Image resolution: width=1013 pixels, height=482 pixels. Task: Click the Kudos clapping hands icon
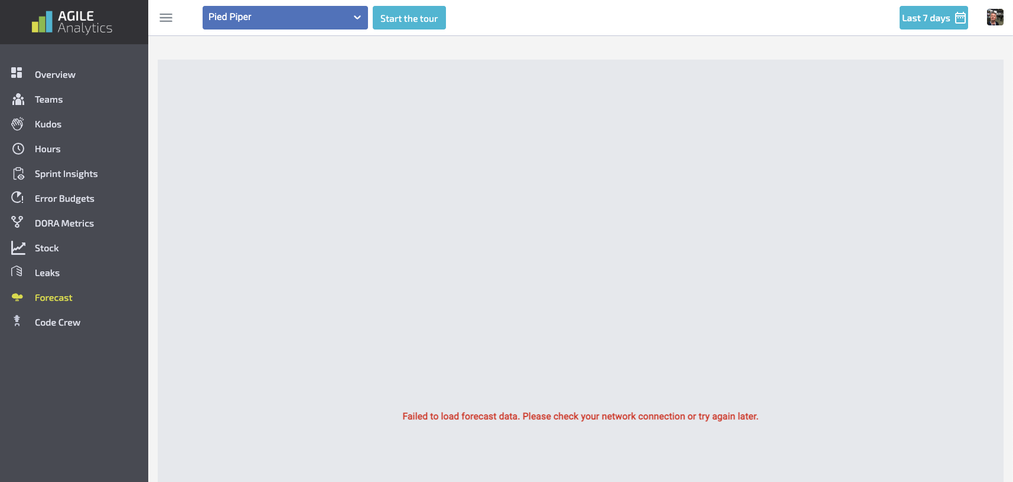(18, 124)
